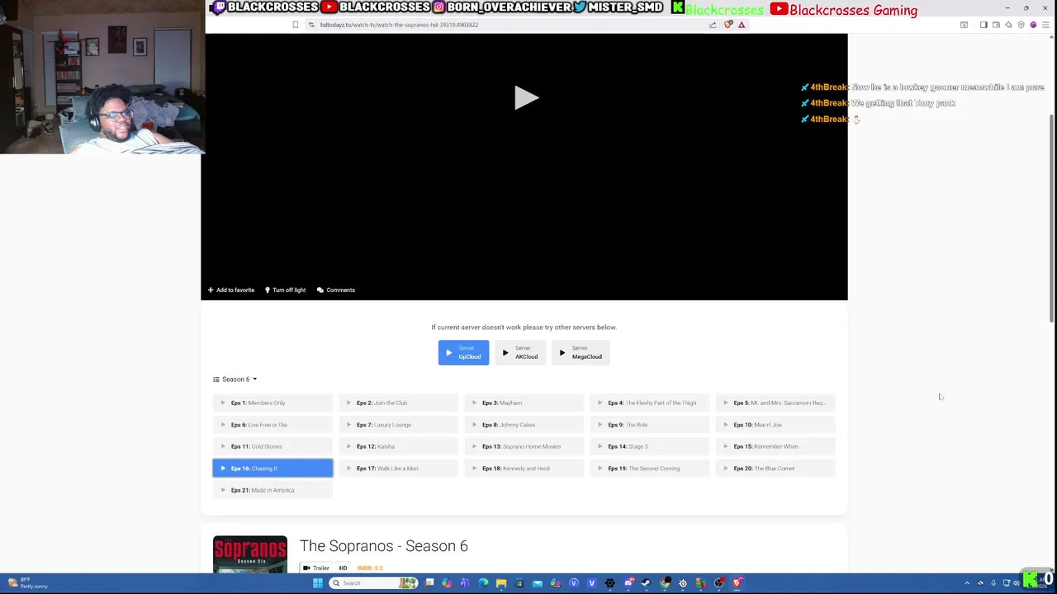Open Microsoft Store from taskbar

(x=519, y=583)
